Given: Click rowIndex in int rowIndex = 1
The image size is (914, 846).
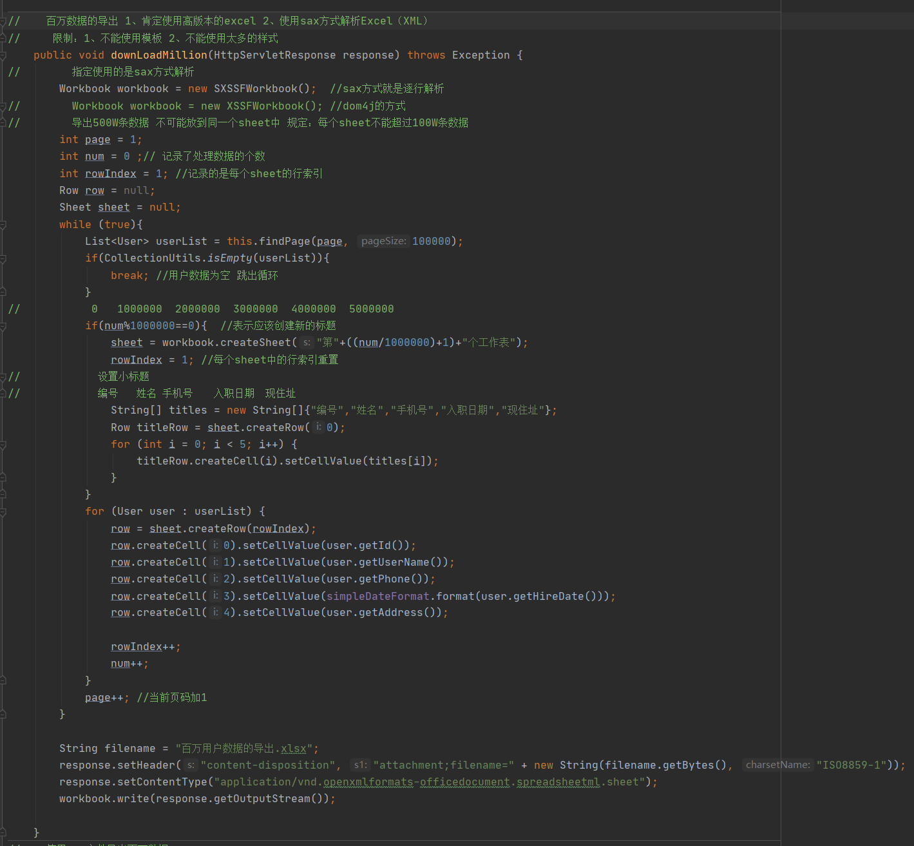Looking at the screenshot, I should pos(111,174).
